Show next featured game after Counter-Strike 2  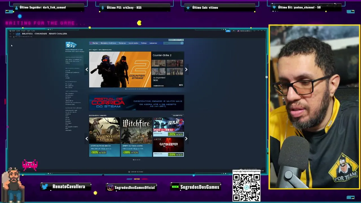pyautogui.click(x=186, y=69)
